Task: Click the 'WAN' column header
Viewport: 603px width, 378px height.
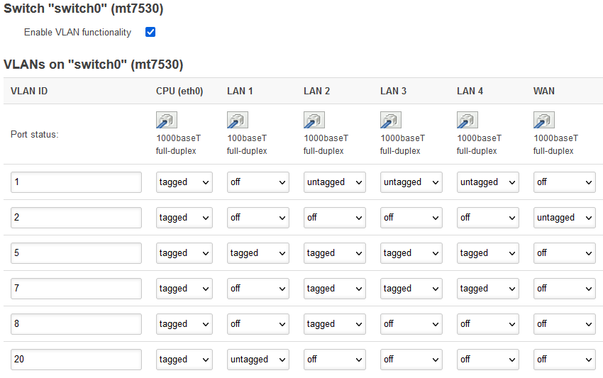Action: click(x=544, y=91)
